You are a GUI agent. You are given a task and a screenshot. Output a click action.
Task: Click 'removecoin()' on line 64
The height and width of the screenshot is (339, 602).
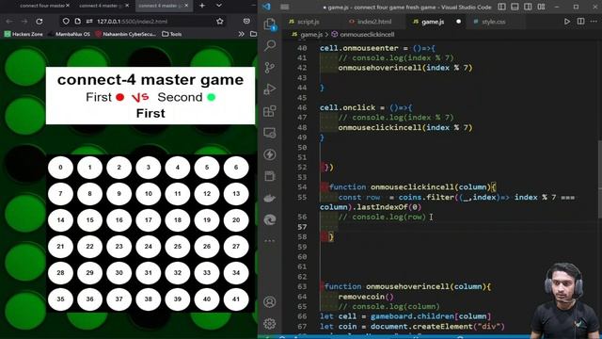coord(366,297)
